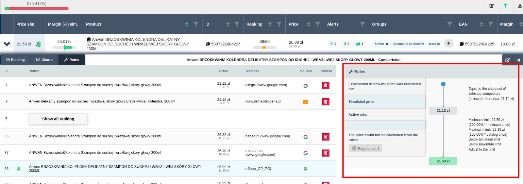
Task: Select the Rules tab
Action: click(72, 60)
